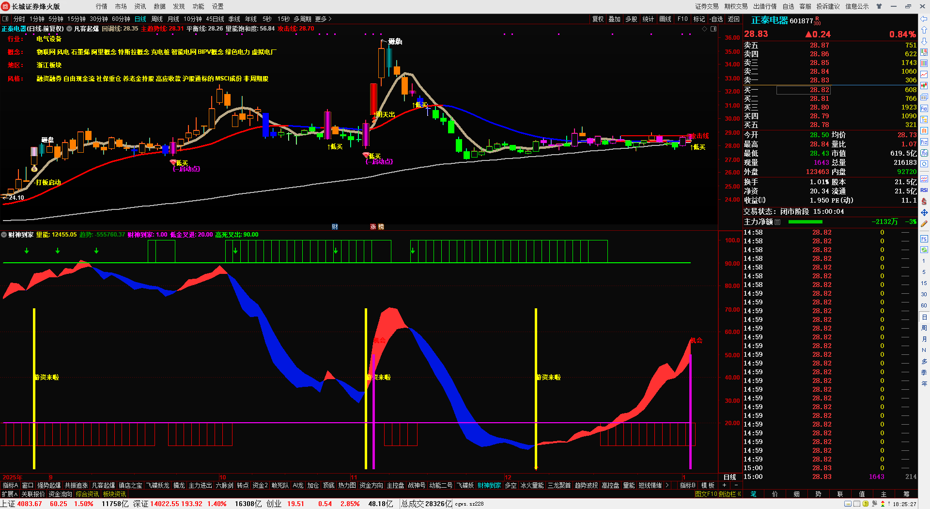Click the diamond icon at chart top right
930x509 pixels.
704,29
